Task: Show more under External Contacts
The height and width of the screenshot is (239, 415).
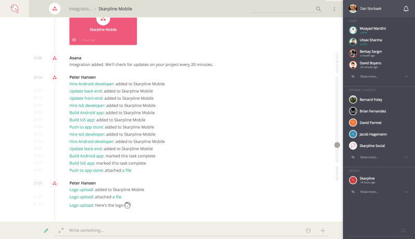Action: (x=369, y=157)
